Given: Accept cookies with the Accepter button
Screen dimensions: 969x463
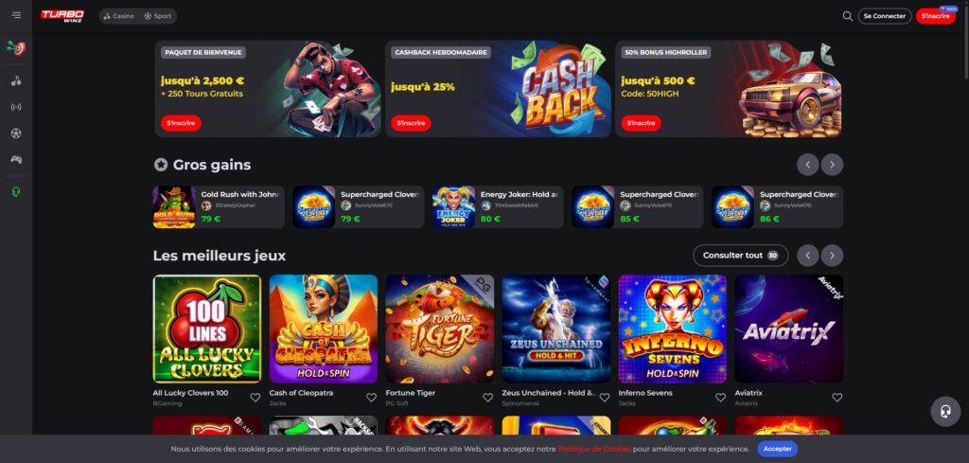Looking at the screenshot, I should tap(778, 449).
